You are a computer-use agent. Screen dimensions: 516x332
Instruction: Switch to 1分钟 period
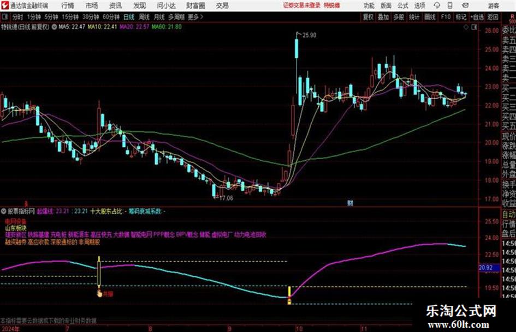pyautogui.click(x=33, y=17)
